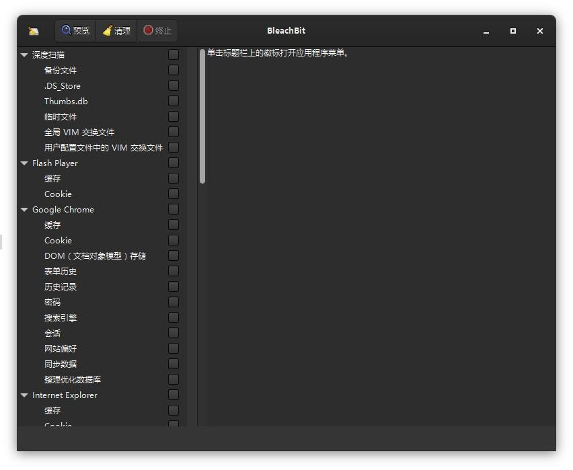Check the 用户配置文件中的 VIM 交换文件 box
Screen dimensions: 573x470
(174, 148)
